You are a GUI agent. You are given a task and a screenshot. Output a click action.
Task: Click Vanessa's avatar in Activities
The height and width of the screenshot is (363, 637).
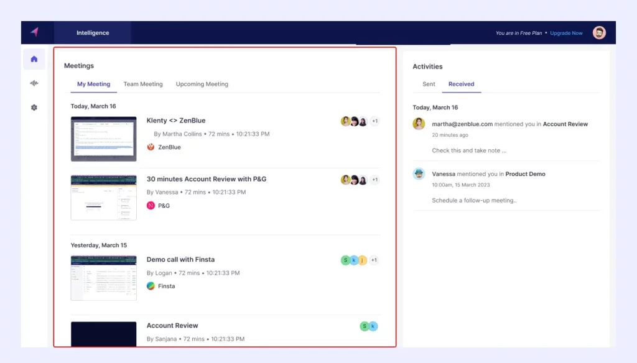click(x=419, y=174)
